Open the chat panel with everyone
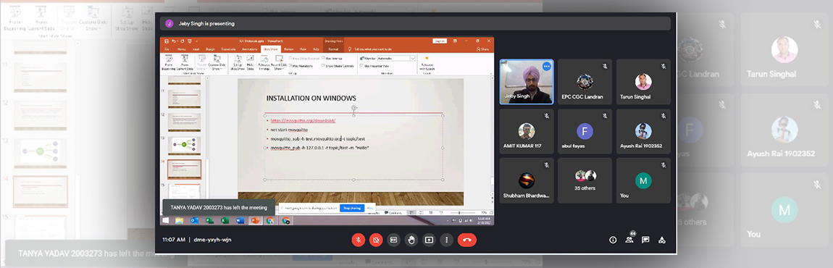Image resolution: width=833 pixels, height=268 pixels. pyautogui.click(x=645, y=240)
